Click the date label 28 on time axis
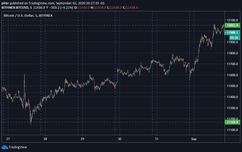242x152 pixels. 45,139
